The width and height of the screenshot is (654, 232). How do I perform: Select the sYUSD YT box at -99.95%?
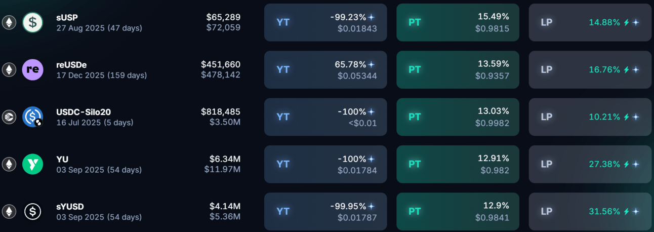pyautogui.click(x=325, y=211)
